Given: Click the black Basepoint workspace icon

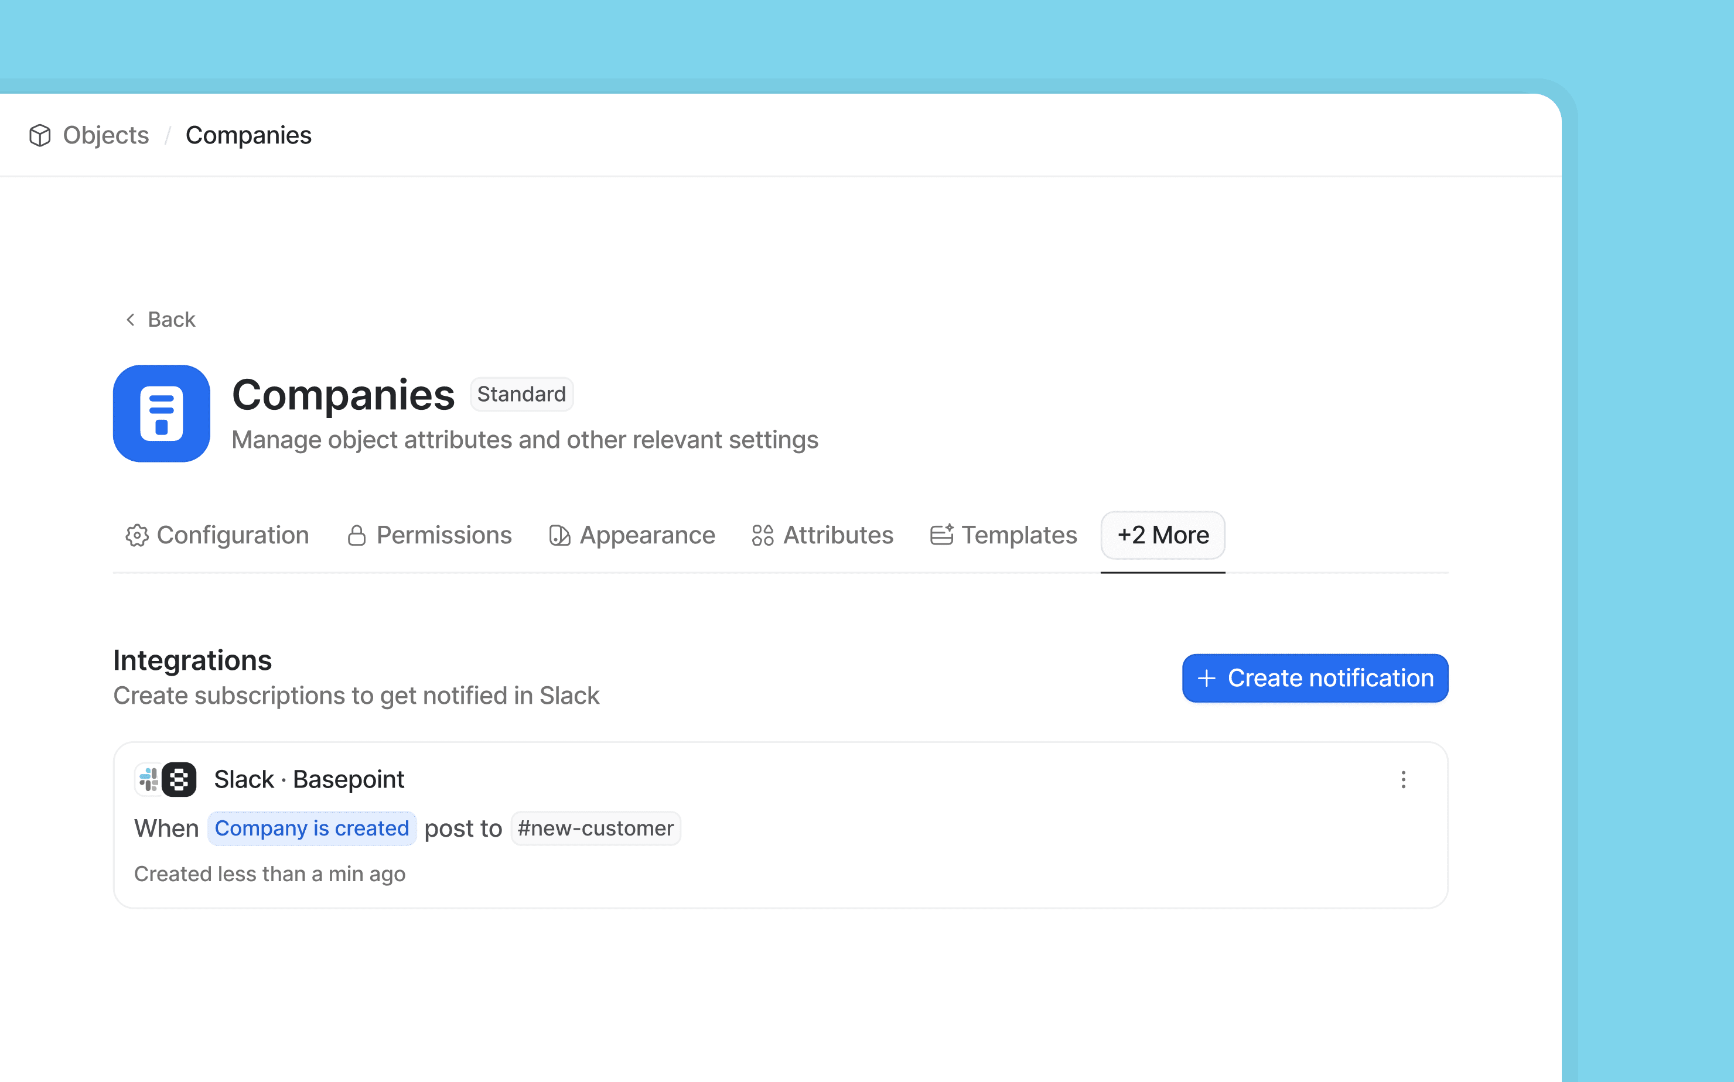Looking at the screenshot, I should coord(179,779).
